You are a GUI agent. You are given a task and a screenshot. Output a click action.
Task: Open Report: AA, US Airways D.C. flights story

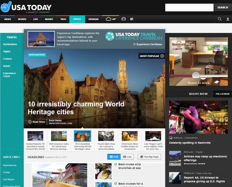(x=204, y=179)
